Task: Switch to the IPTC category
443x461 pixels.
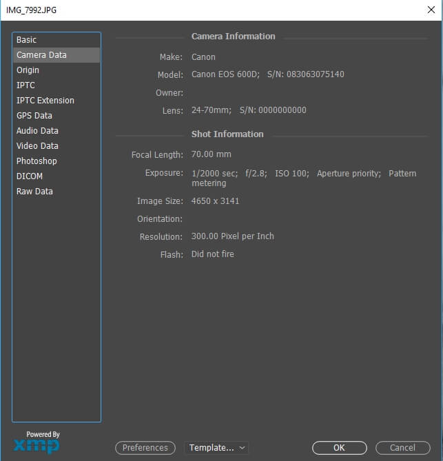Action: pyautogui.click(x=56, y=85)
